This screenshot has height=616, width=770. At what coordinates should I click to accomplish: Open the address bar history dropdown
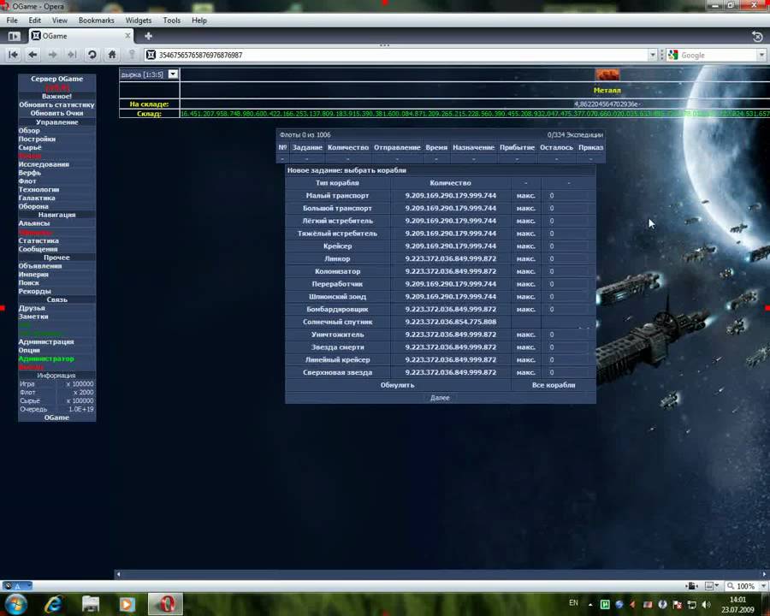point(653,55)
